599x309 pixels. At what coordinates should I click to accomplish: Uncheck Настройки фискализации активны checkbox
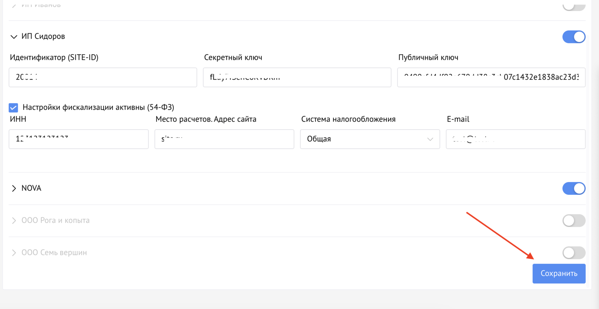[x=14, y=107]
